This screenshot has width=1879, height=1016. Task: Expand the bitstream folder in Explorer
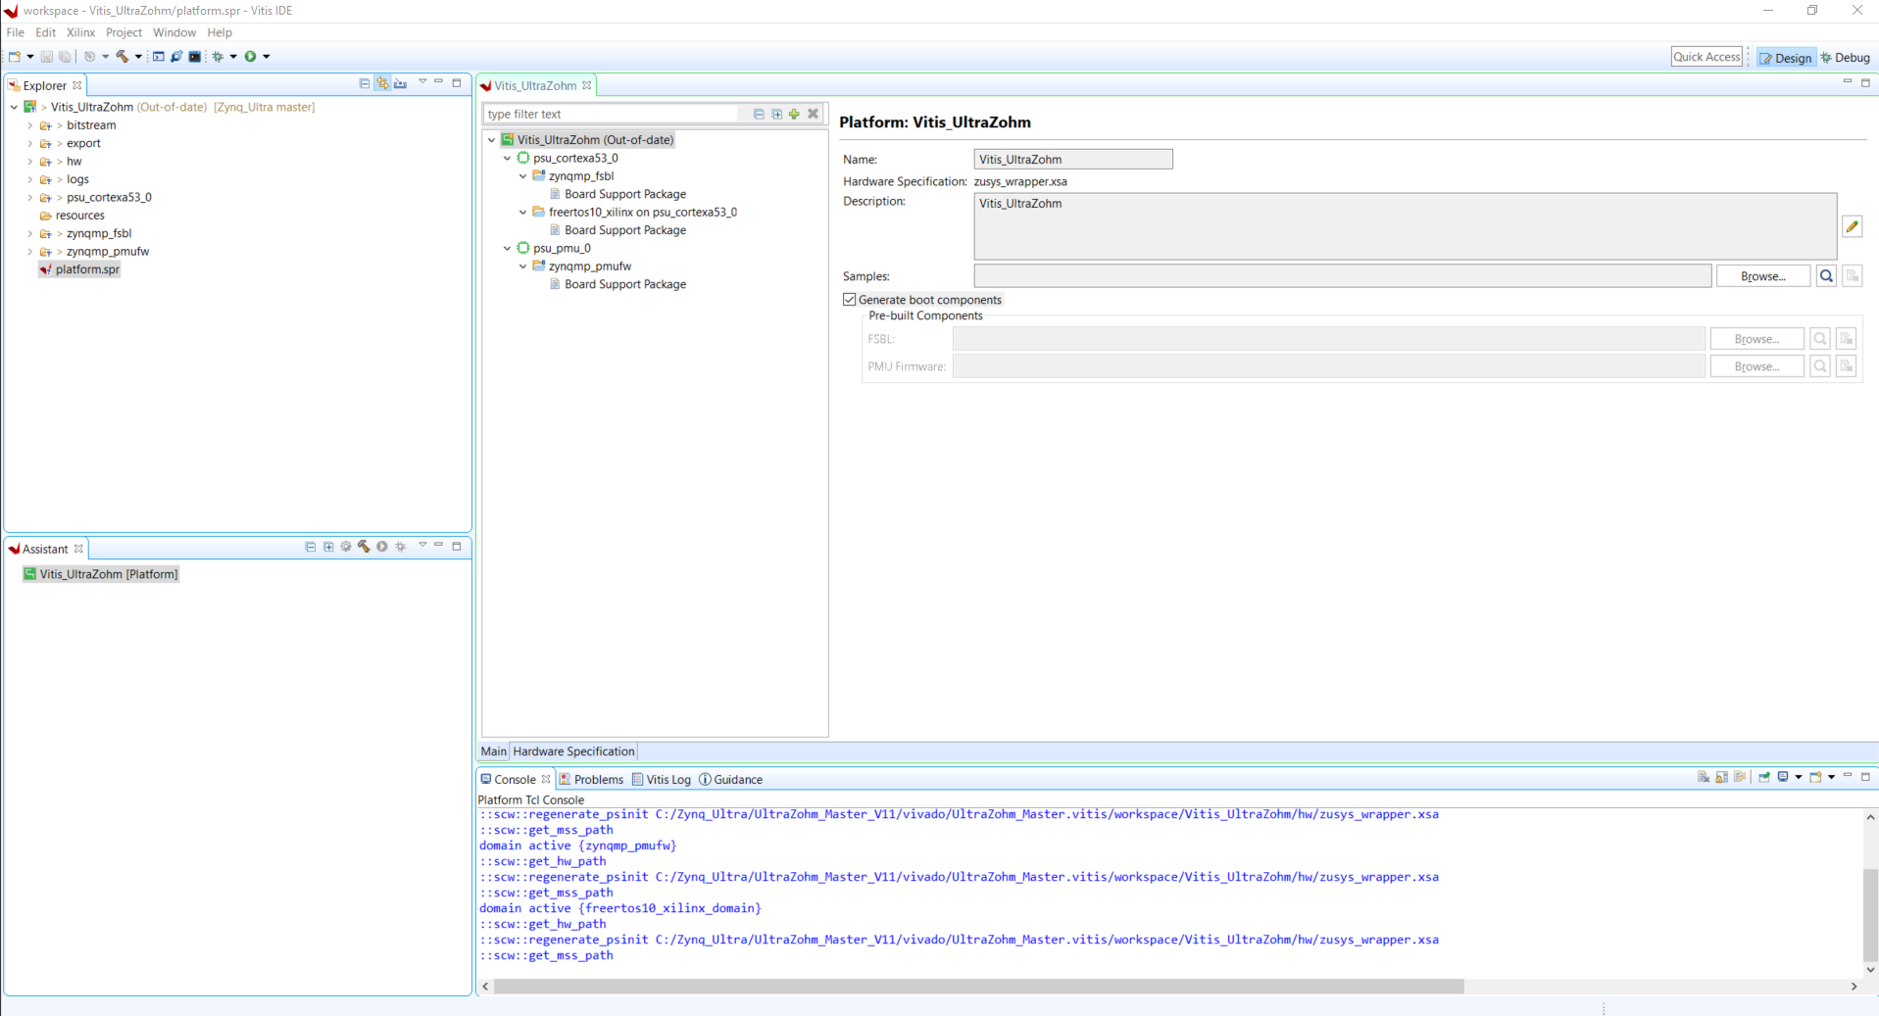tap(30, 125)
